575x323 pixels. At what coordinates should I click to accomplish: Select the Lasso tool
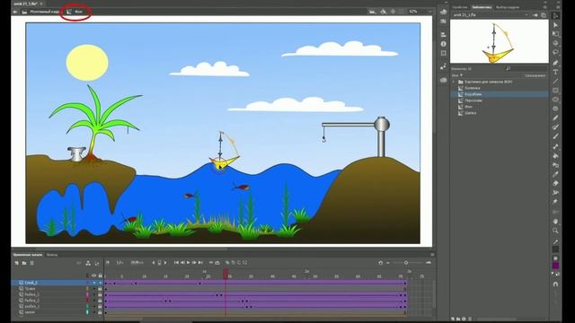[x=555, y=52]
